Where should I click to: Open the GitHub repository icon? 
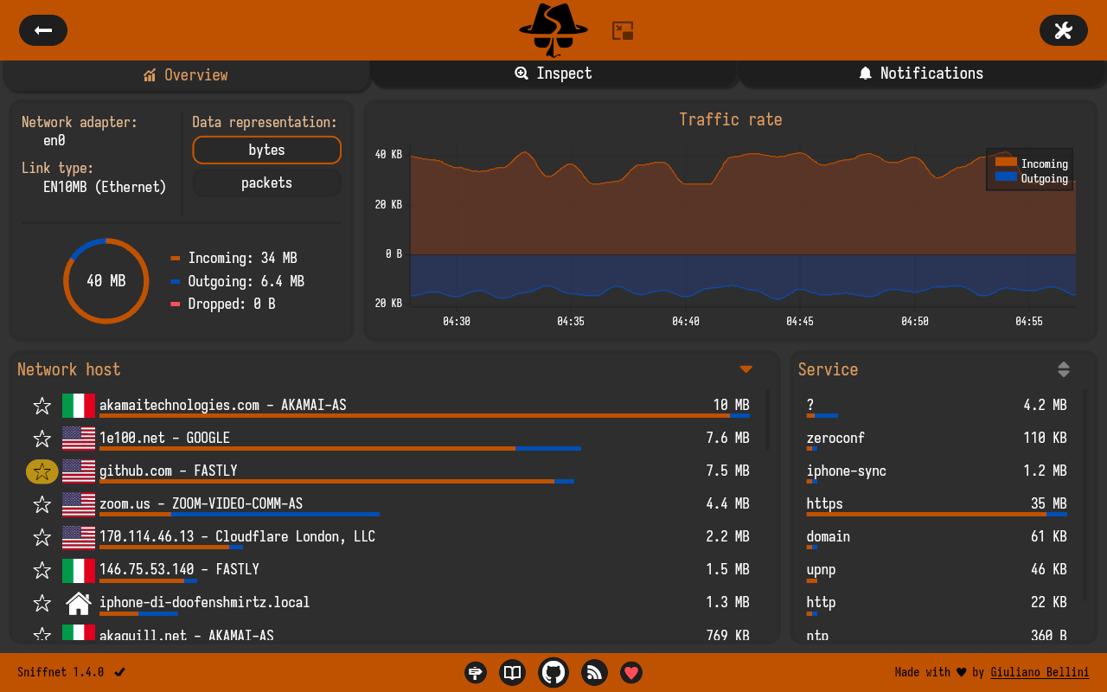coord(553,672)
